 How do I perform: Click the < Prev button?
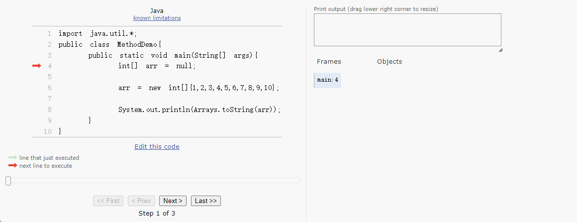[x=141, y=201]
